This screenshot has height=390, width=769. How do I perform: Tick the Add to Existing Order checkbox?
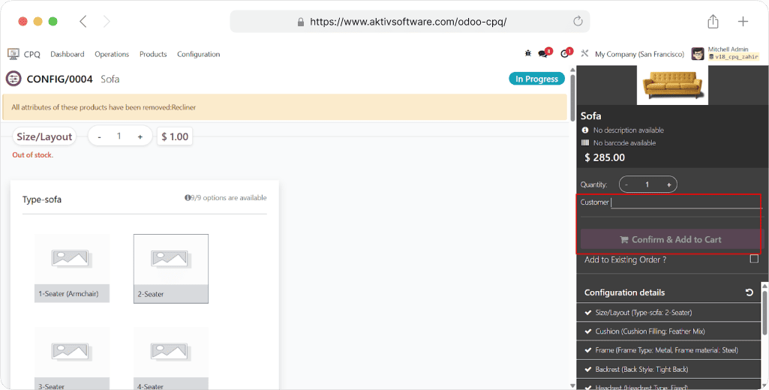[x=754, y=259]
